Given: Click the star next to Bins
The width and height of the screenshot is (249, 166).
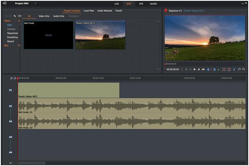Looking at the screenshot, I should click(x=19, y=45).
